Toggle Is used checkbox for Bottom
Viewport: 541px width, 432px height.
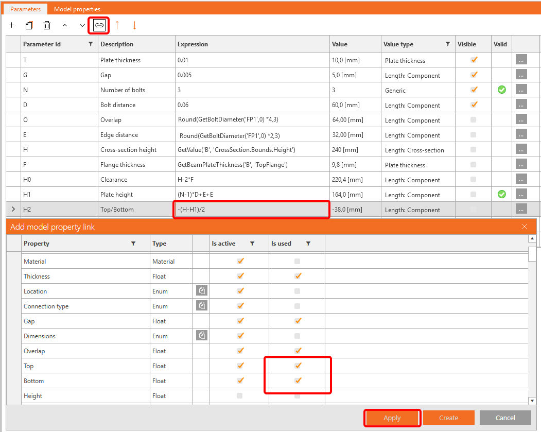click(x=298, y=381)
